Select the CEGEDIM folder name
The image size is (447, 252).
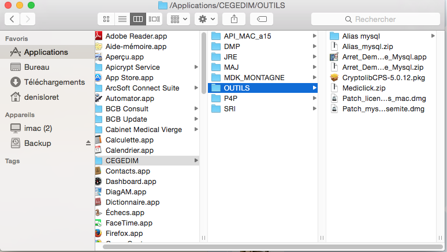pos(122,160)
